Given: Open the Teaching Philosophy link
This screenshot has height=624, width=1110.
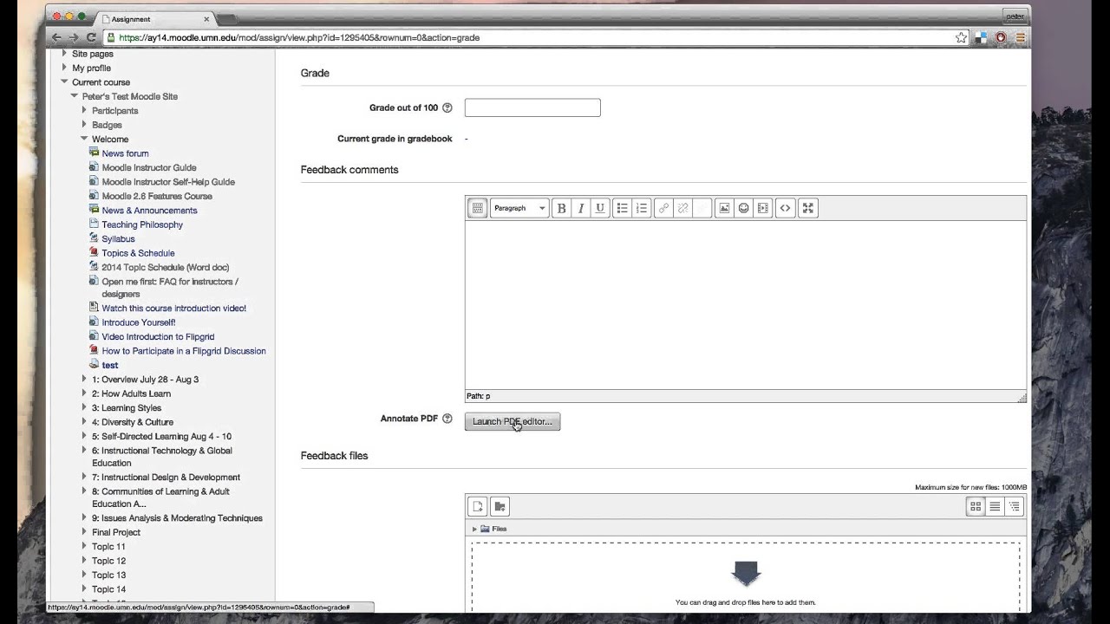Looking at the screenshot, I should click(142, 224).
